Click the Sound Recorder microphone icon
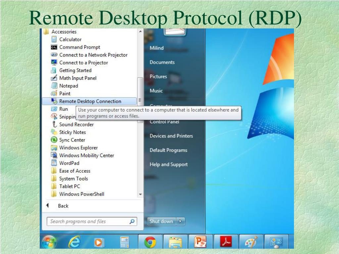 click(x=54, y=124)
